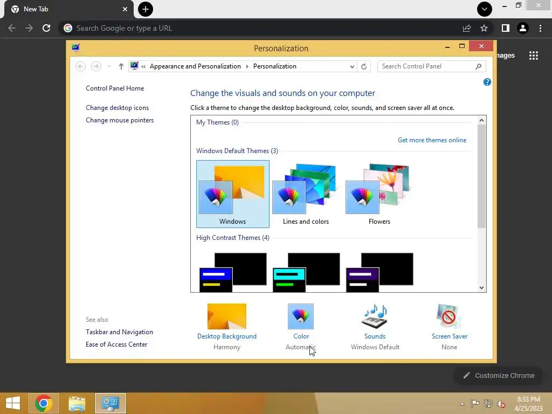Open the Chrome profile avatar
This screenshot has height=414, width=552.
pos(523,28)
